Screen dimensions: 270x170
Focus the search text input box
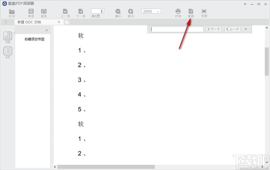coord(177,29)
